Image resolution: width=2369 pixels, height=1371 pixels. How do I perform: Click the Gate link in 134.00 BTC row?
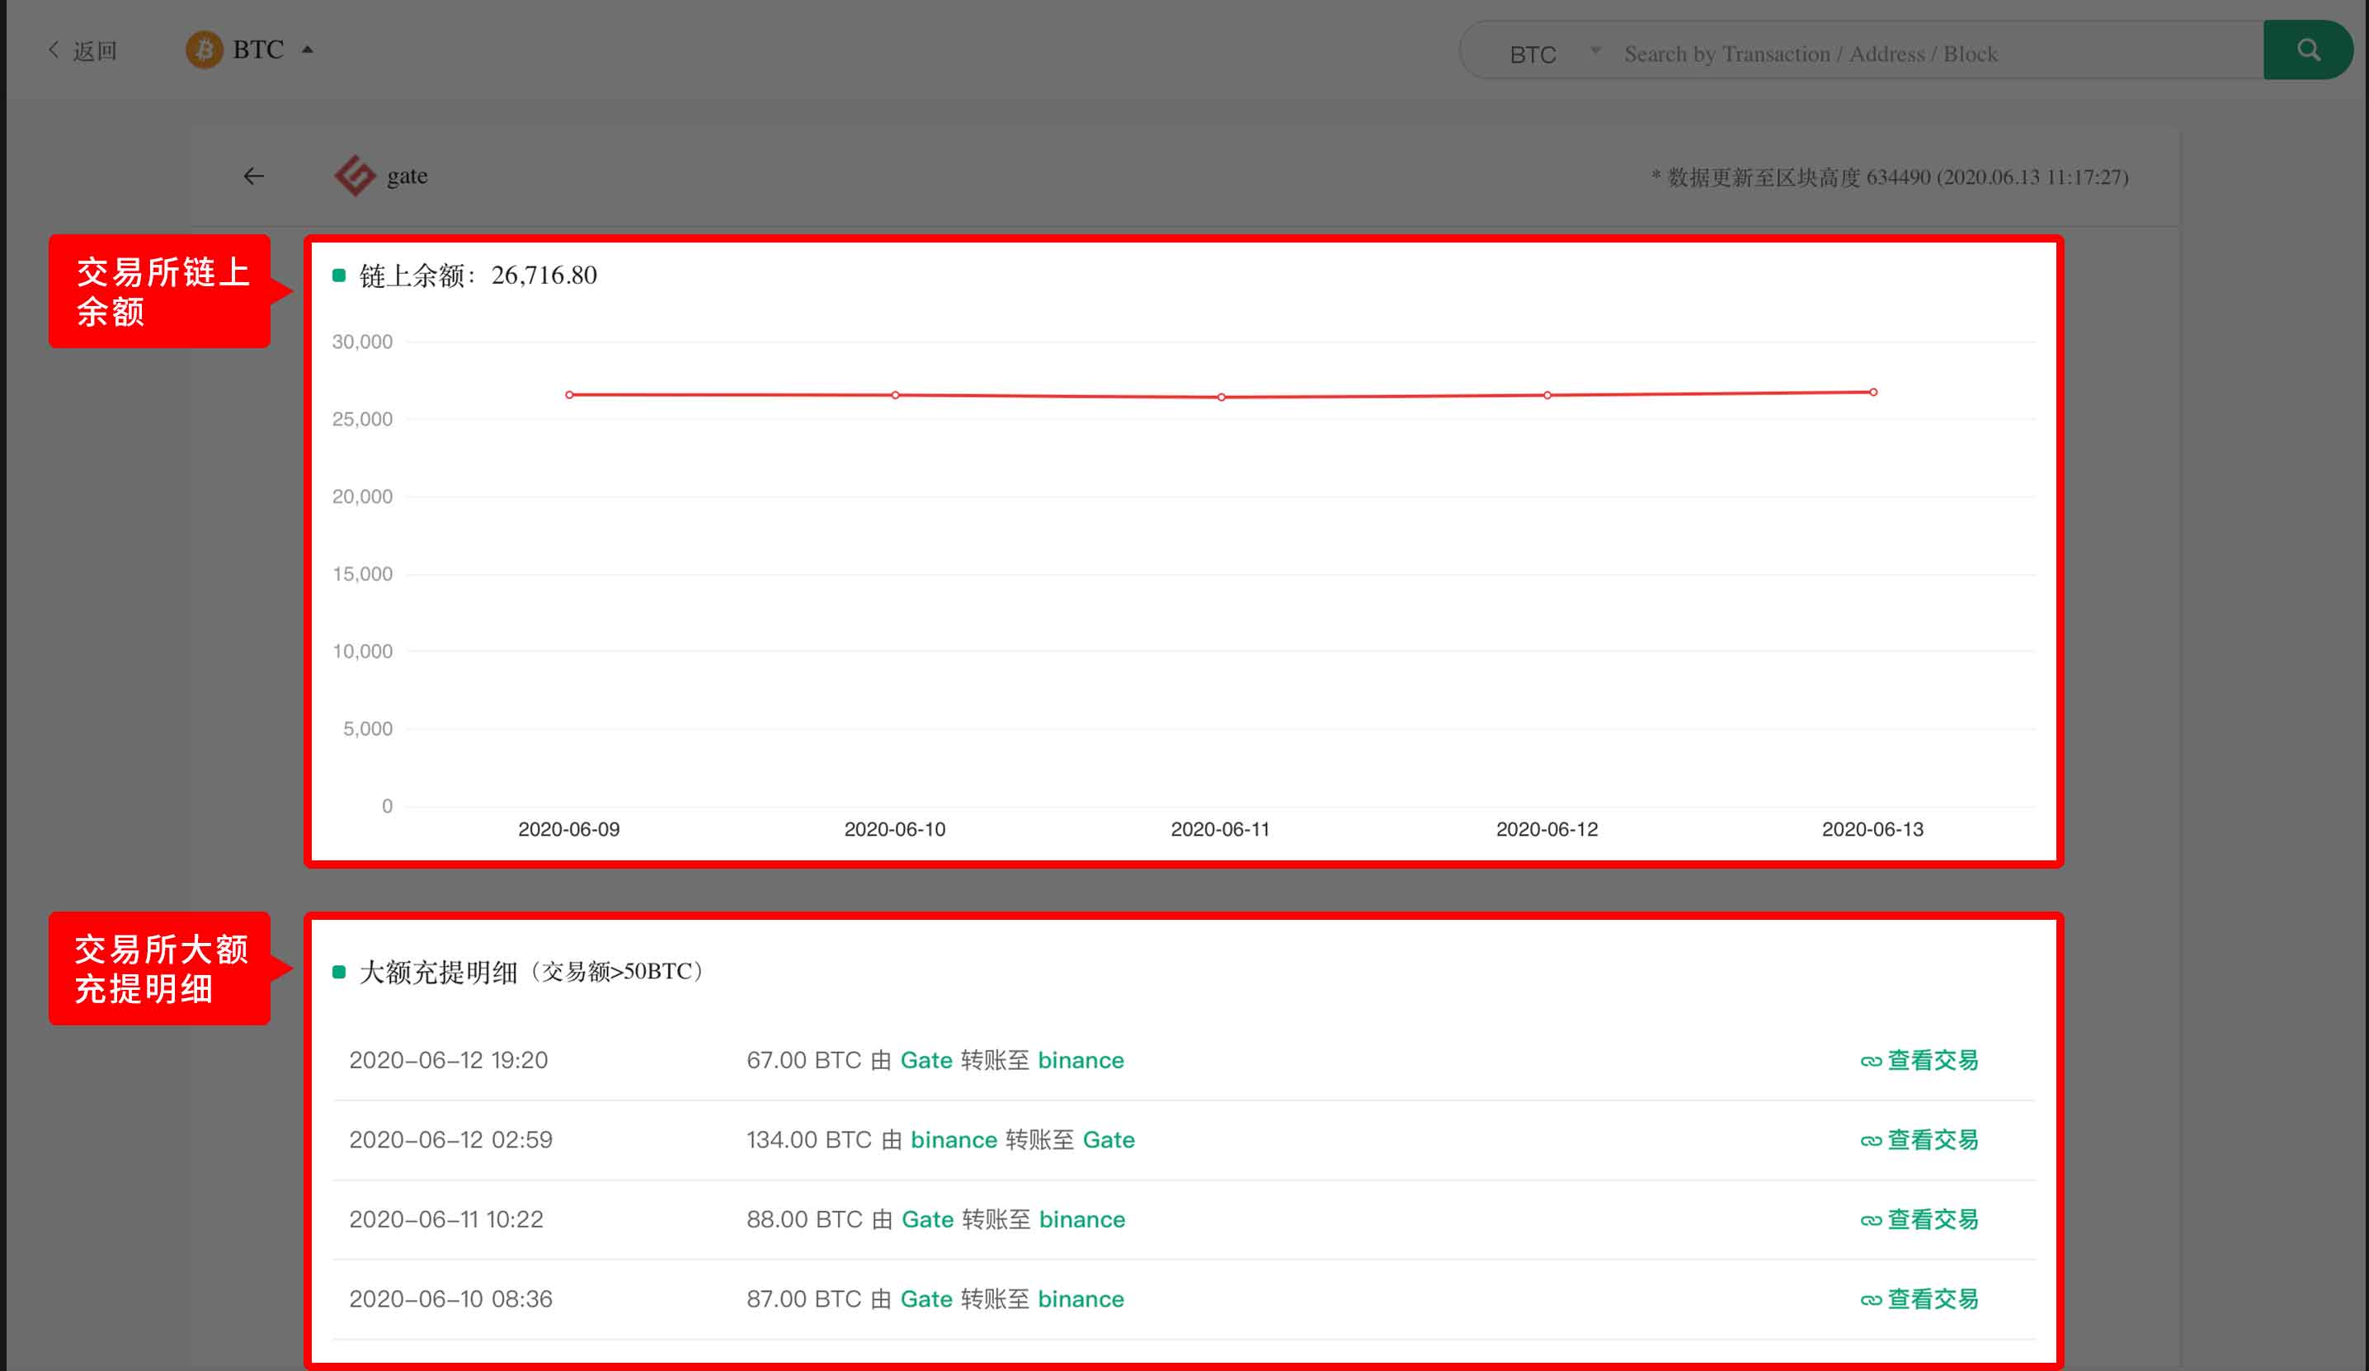click(1109, 1140)
